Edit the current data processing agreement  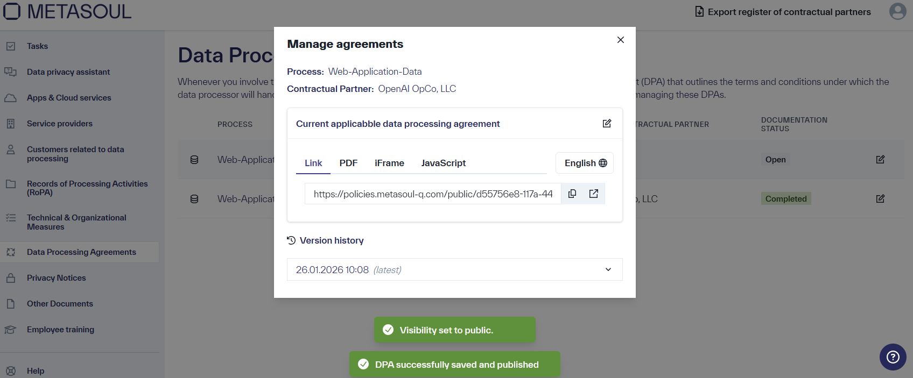click(x=607, y=124)
